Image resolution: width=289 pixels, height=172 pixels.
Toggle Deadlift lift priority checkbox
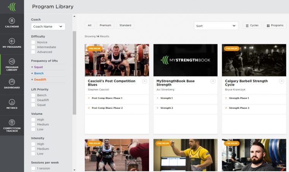tap(33, 100)
